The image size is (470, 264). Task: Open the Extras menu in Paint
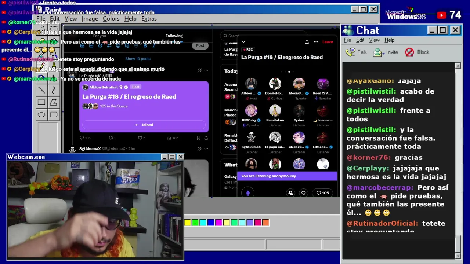pyautogui.click(x=149, y=19)
